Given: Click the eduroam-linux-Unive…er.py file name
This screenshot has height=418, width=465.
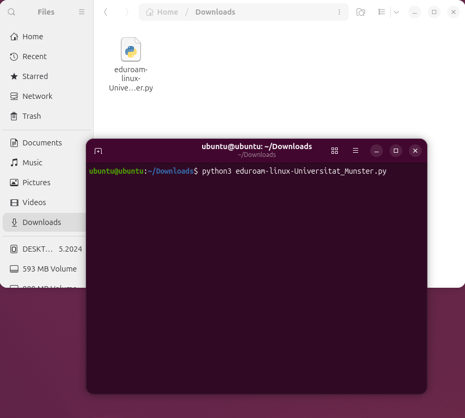Looking at the screenshot, I should coord(131,78).
